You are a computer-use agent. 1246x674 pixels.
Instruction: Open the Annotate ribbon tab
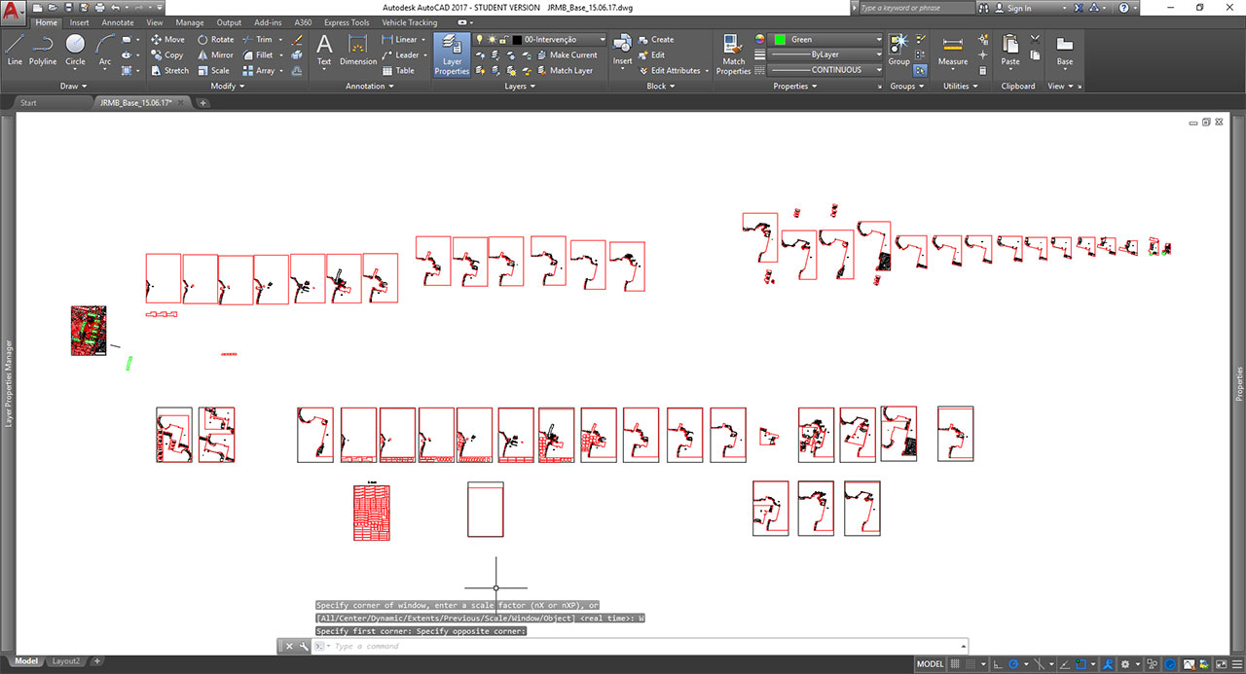coord(118,22)
